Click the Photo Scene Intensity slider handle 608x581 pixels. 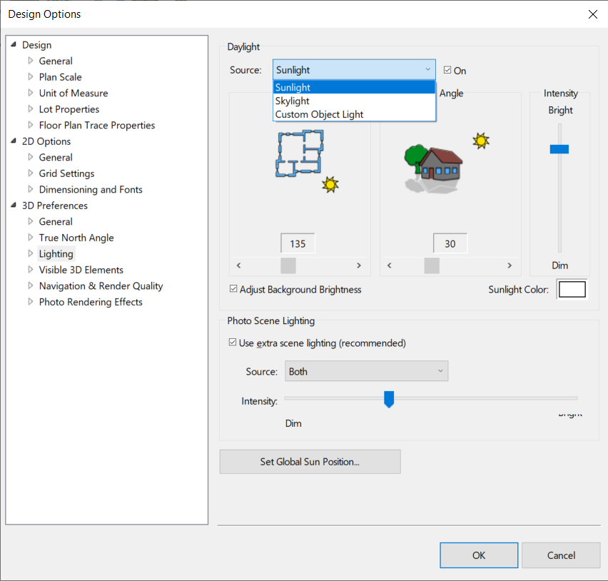click(x=389, y=399)
